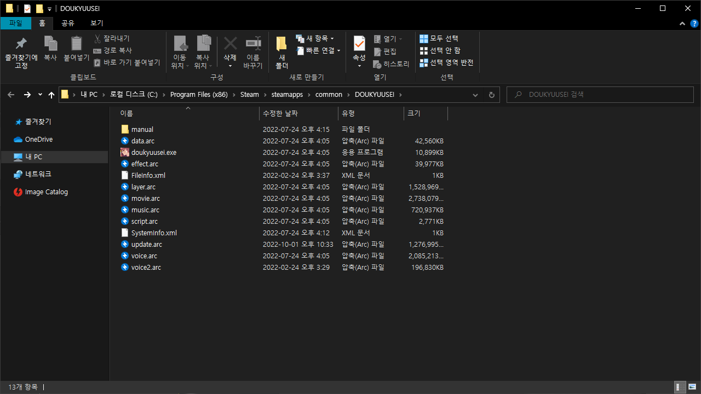701x394 pixels.
Task: Switch to the Home (홈) ribbon tab
Action: (x=42, y=23)
